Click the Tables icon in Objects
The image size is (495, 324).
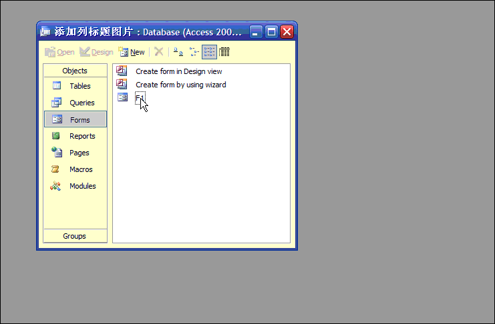[x=57, y=85]
